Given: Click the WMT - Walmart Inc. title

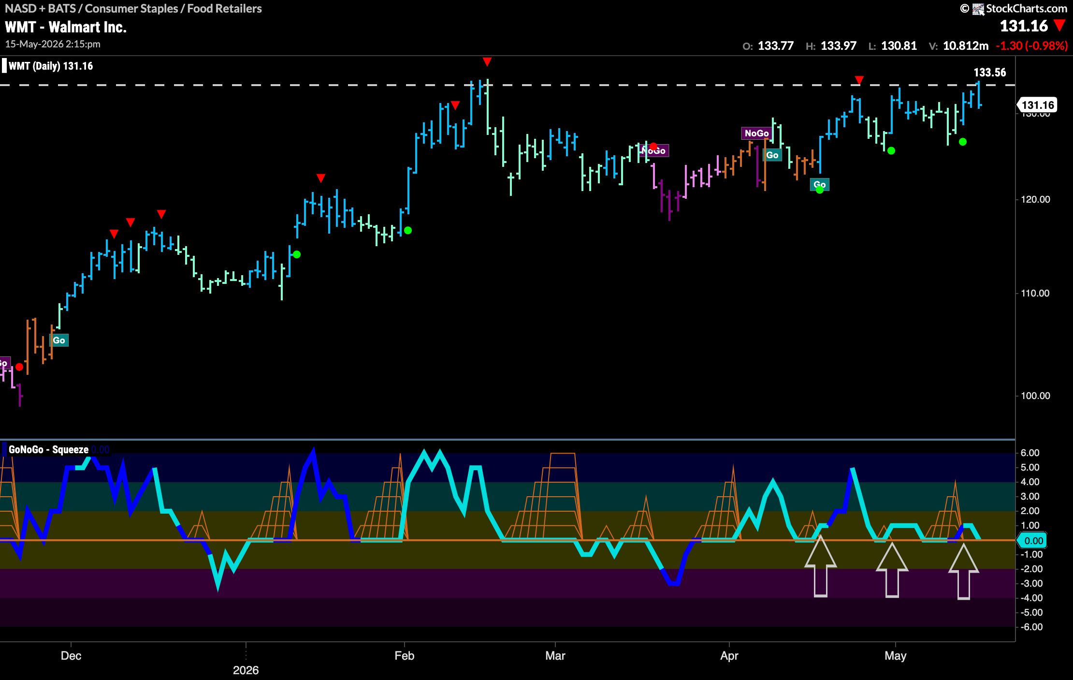Looking at the screenshot, I should pyautogui.click(x=66, y=27).
